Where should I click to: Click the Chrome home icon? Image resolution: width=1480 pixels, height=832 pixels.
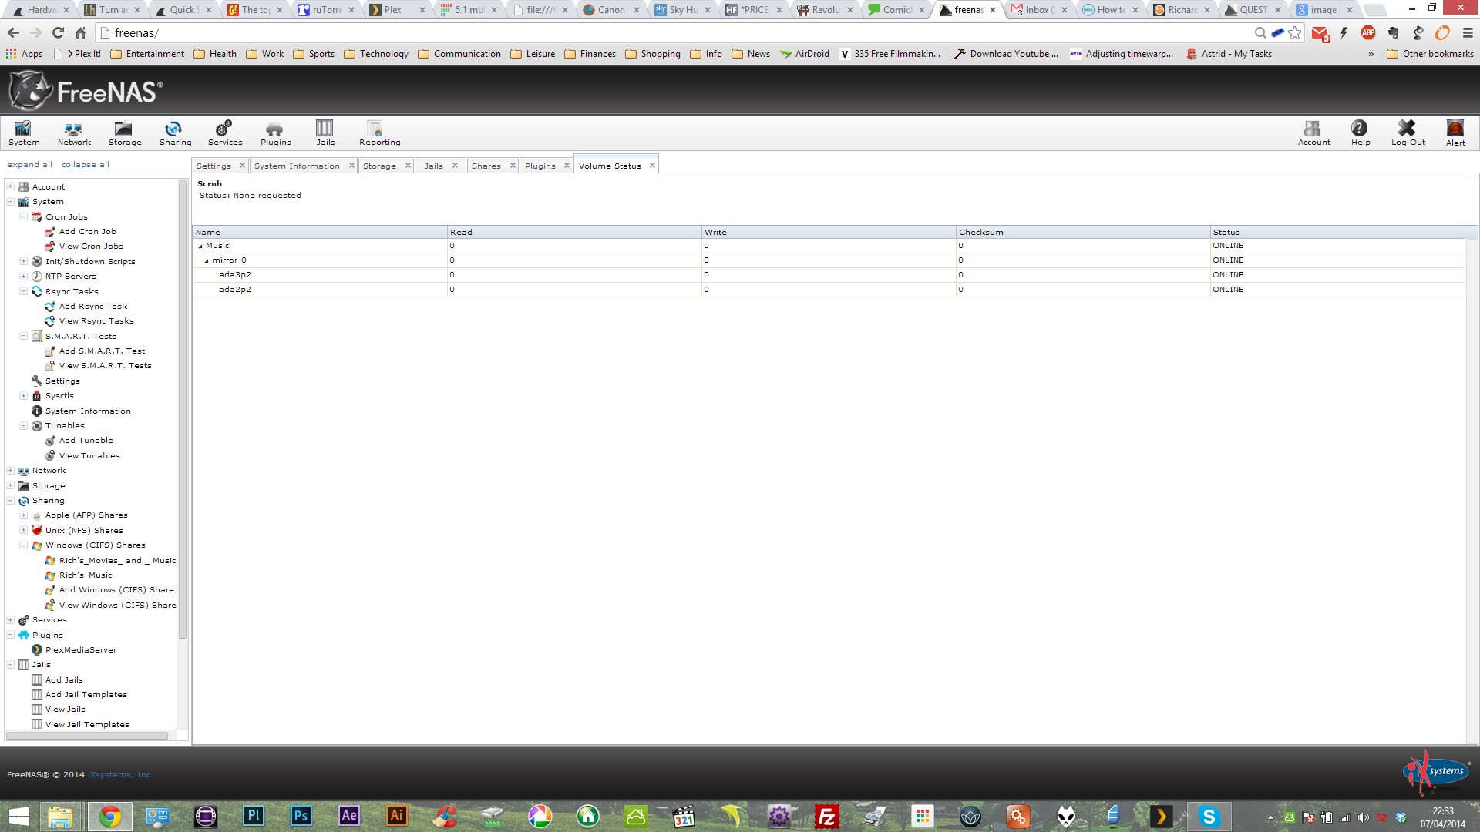(80, 32)
